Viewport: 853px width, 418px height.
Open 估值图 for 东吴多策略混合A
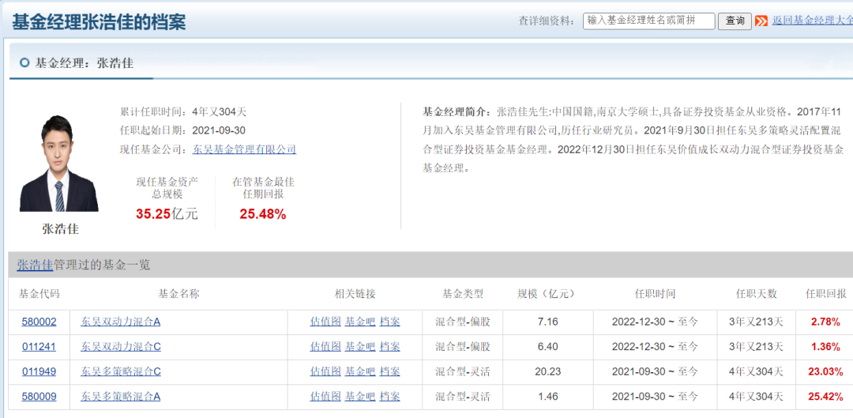point(325,397)
